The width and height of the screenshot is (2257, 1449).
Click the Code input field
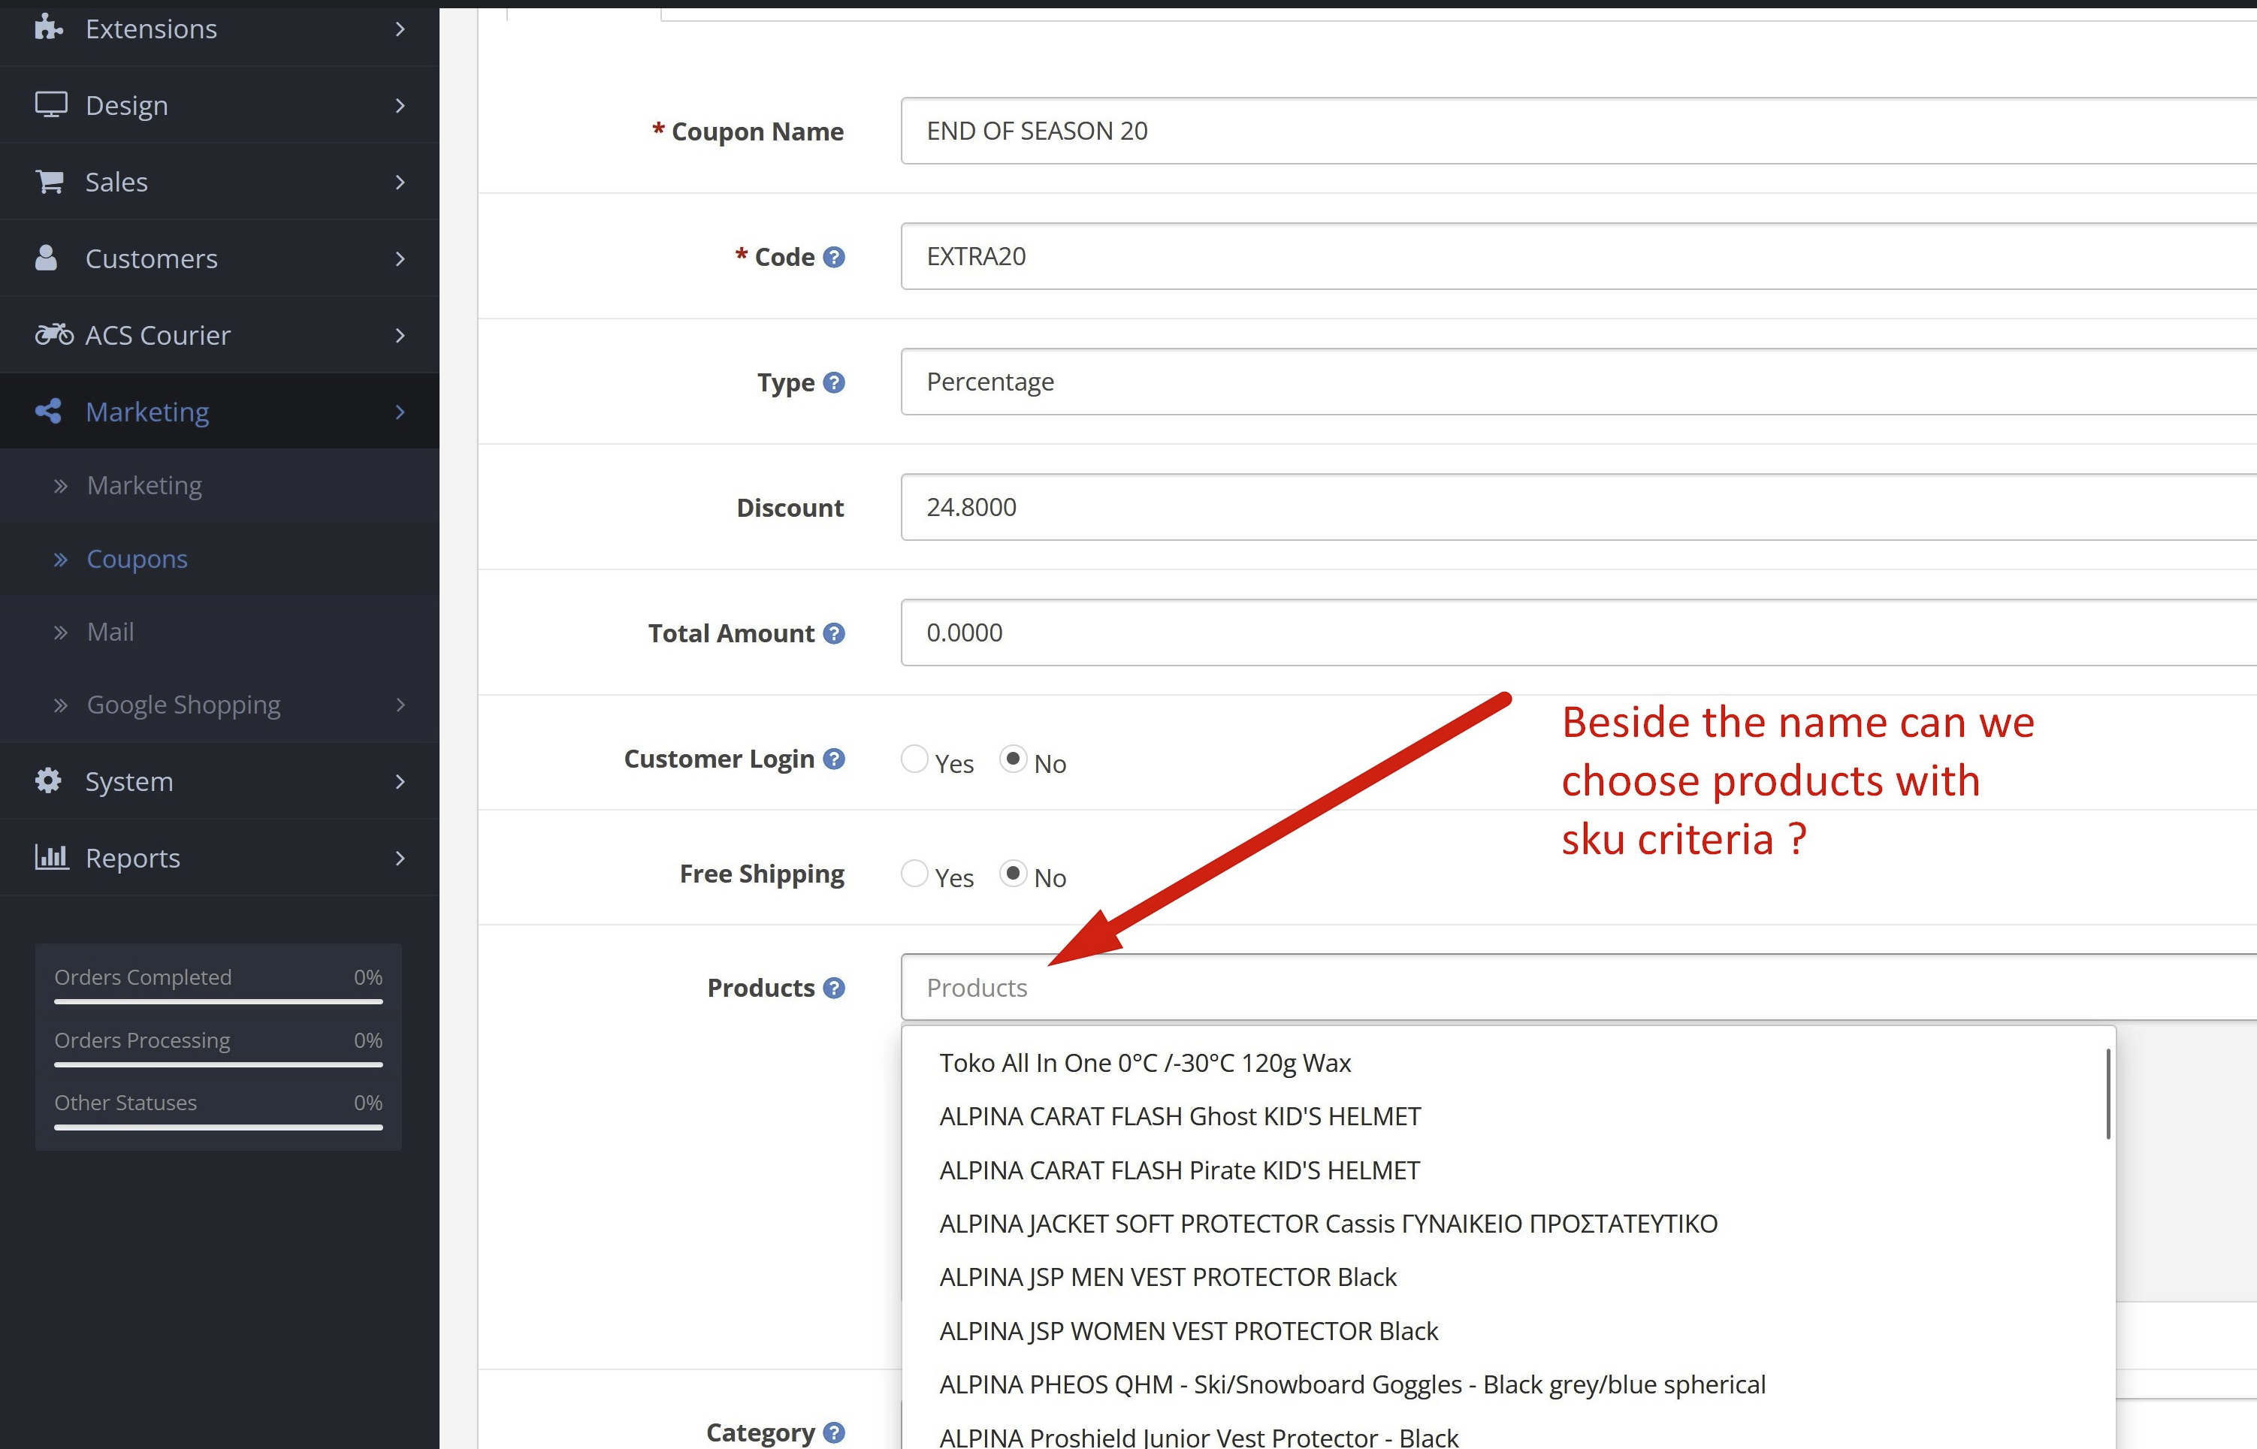tap(1579, 256)
